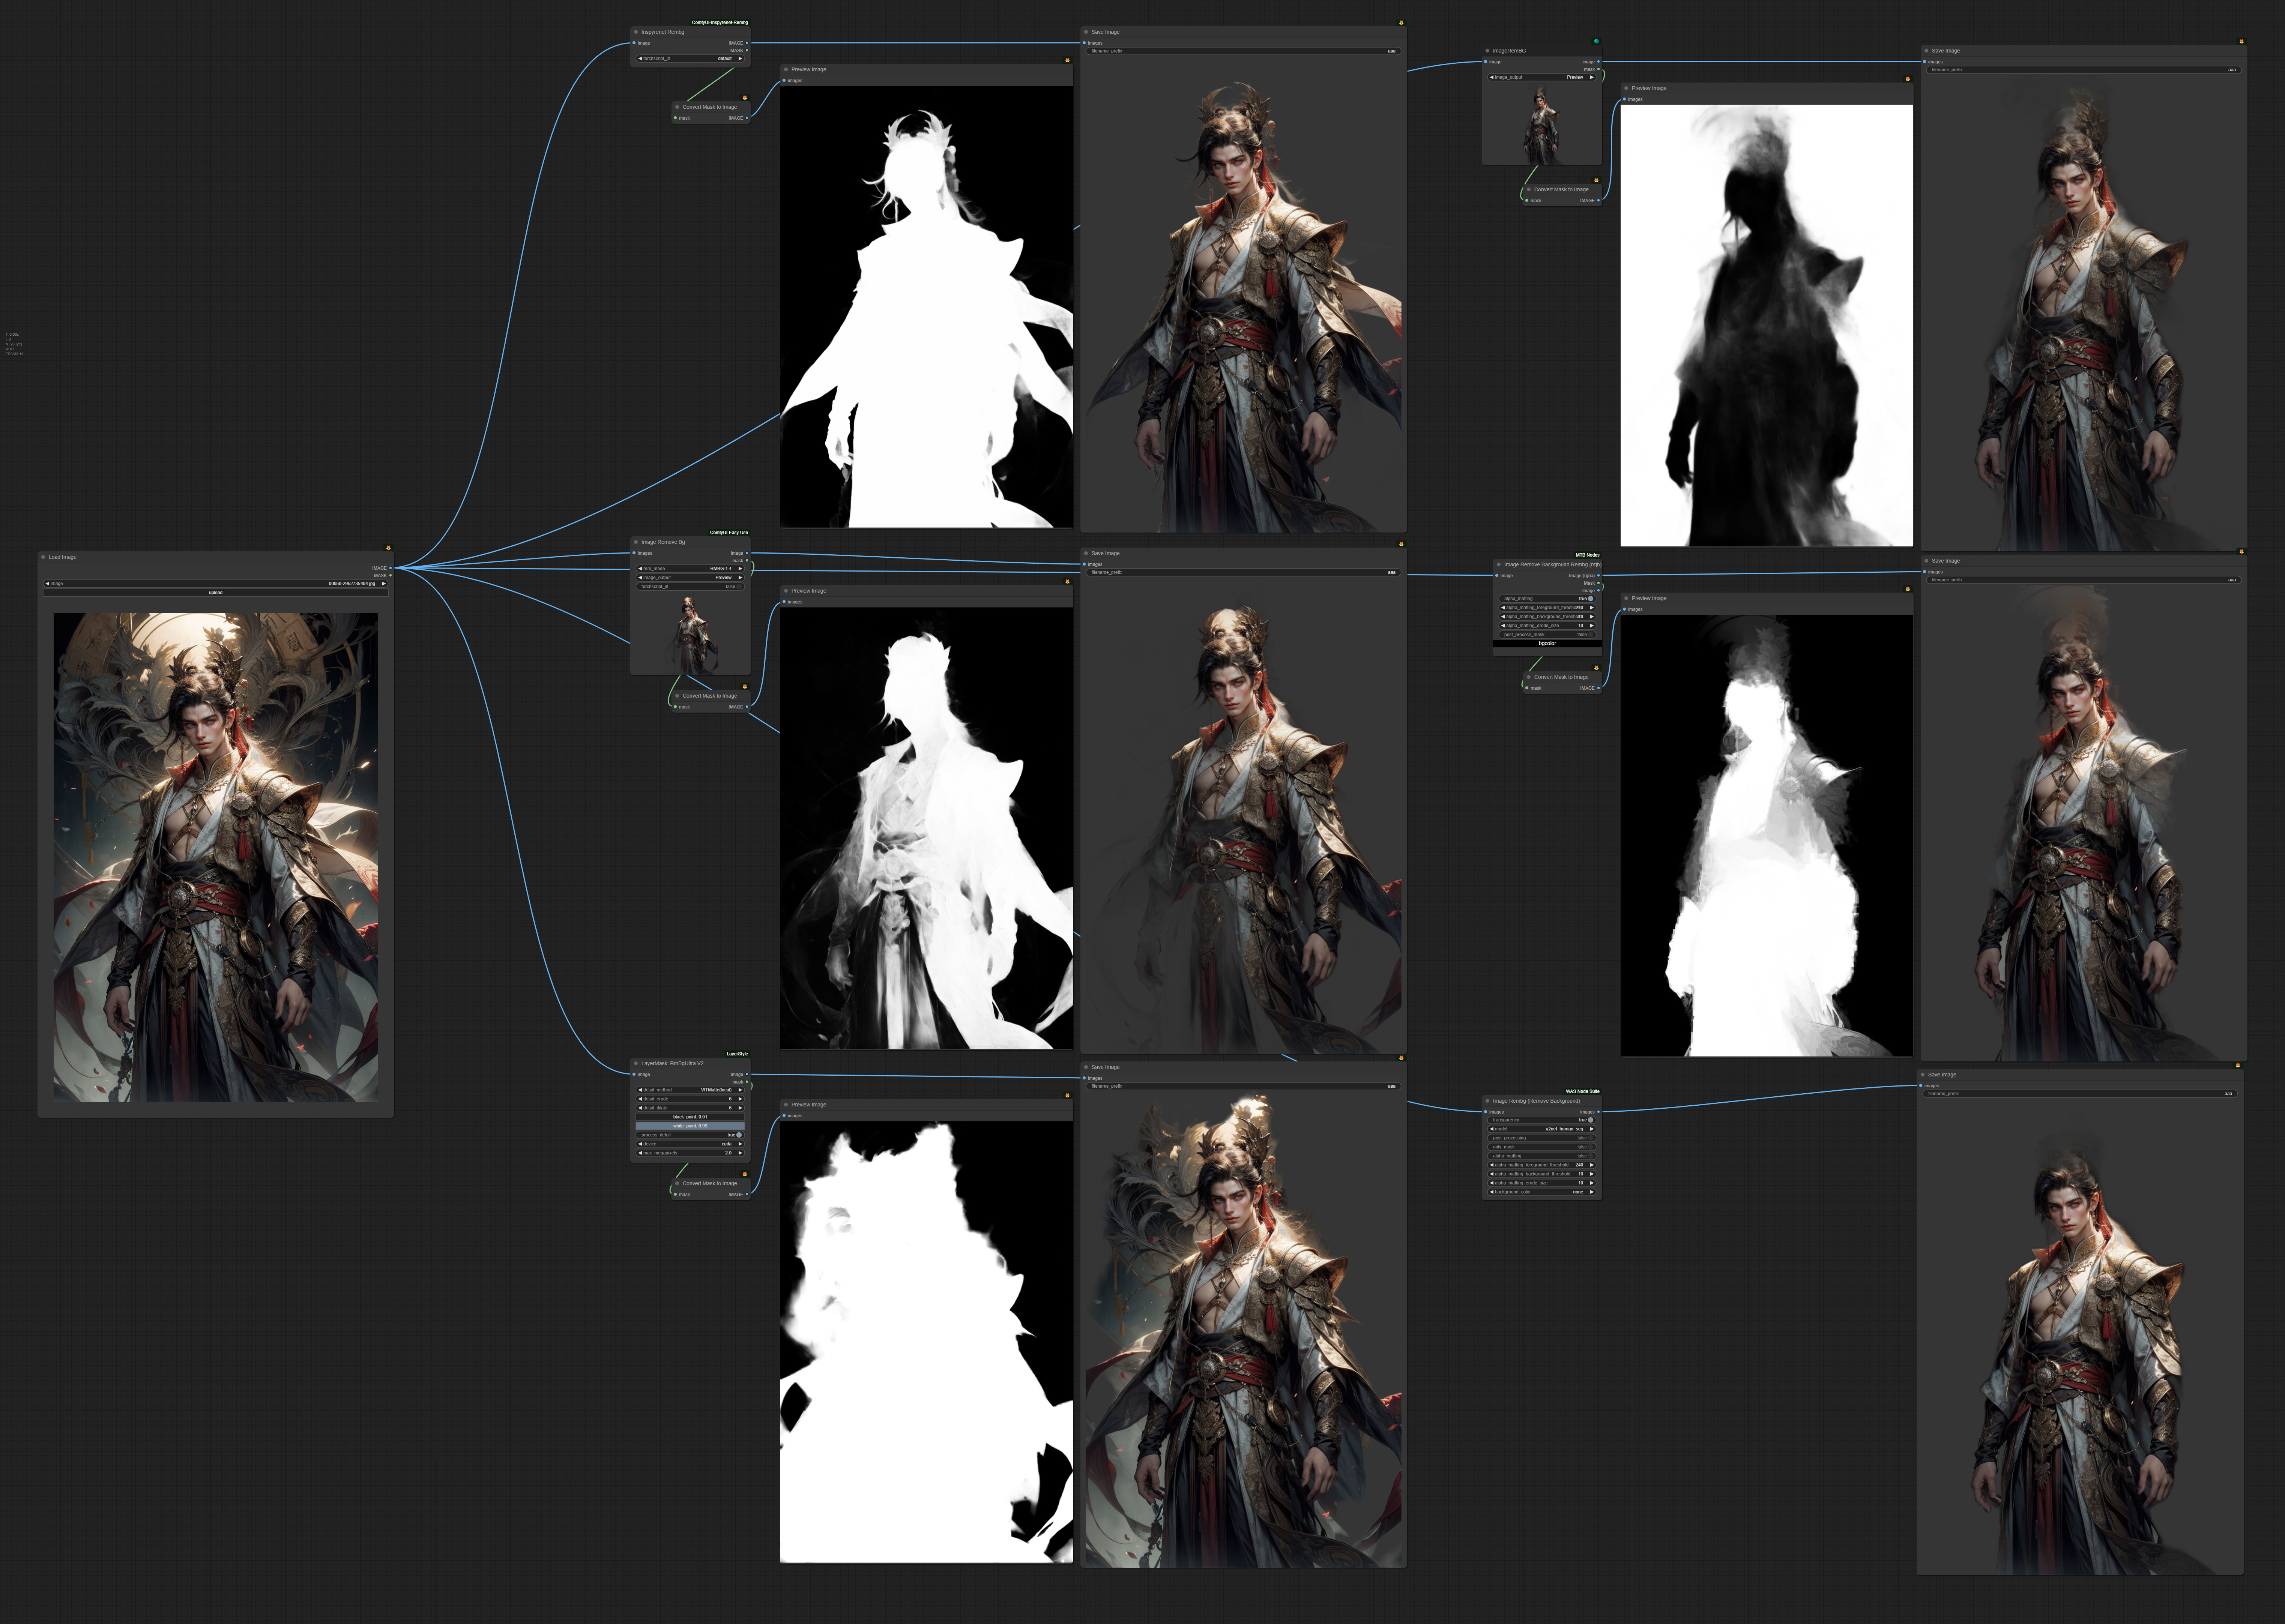Open the model u2net_human_seg dropdown
Image resolution: width=2285 pixels, height=1624 pixels.
point(1542,1129)
